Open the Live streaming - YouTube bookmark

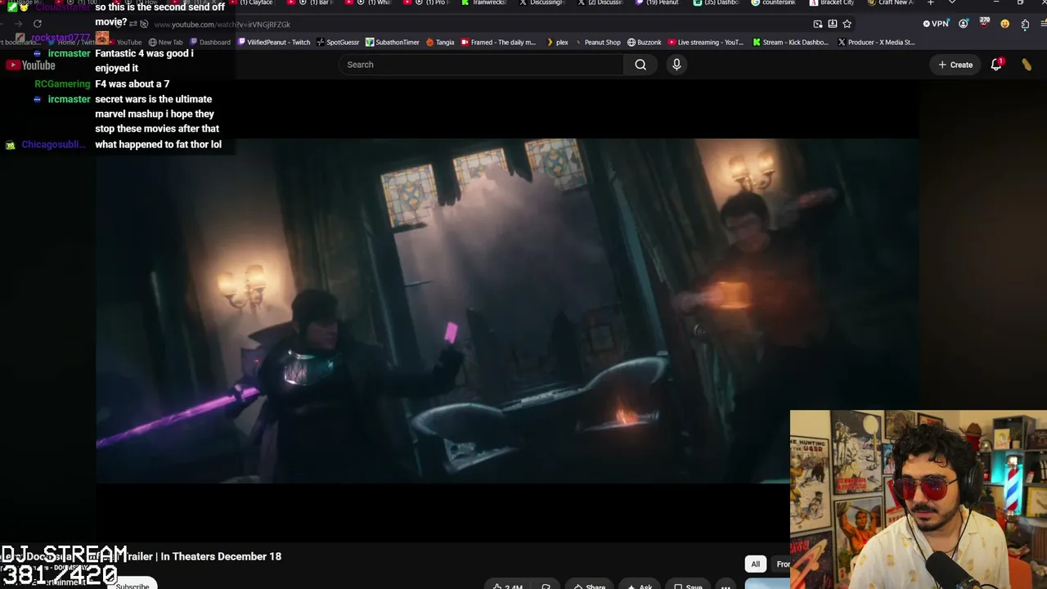coord(705,43)
